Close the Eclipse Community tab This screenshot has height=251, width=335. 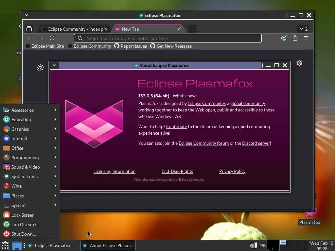tap(106, 29)
